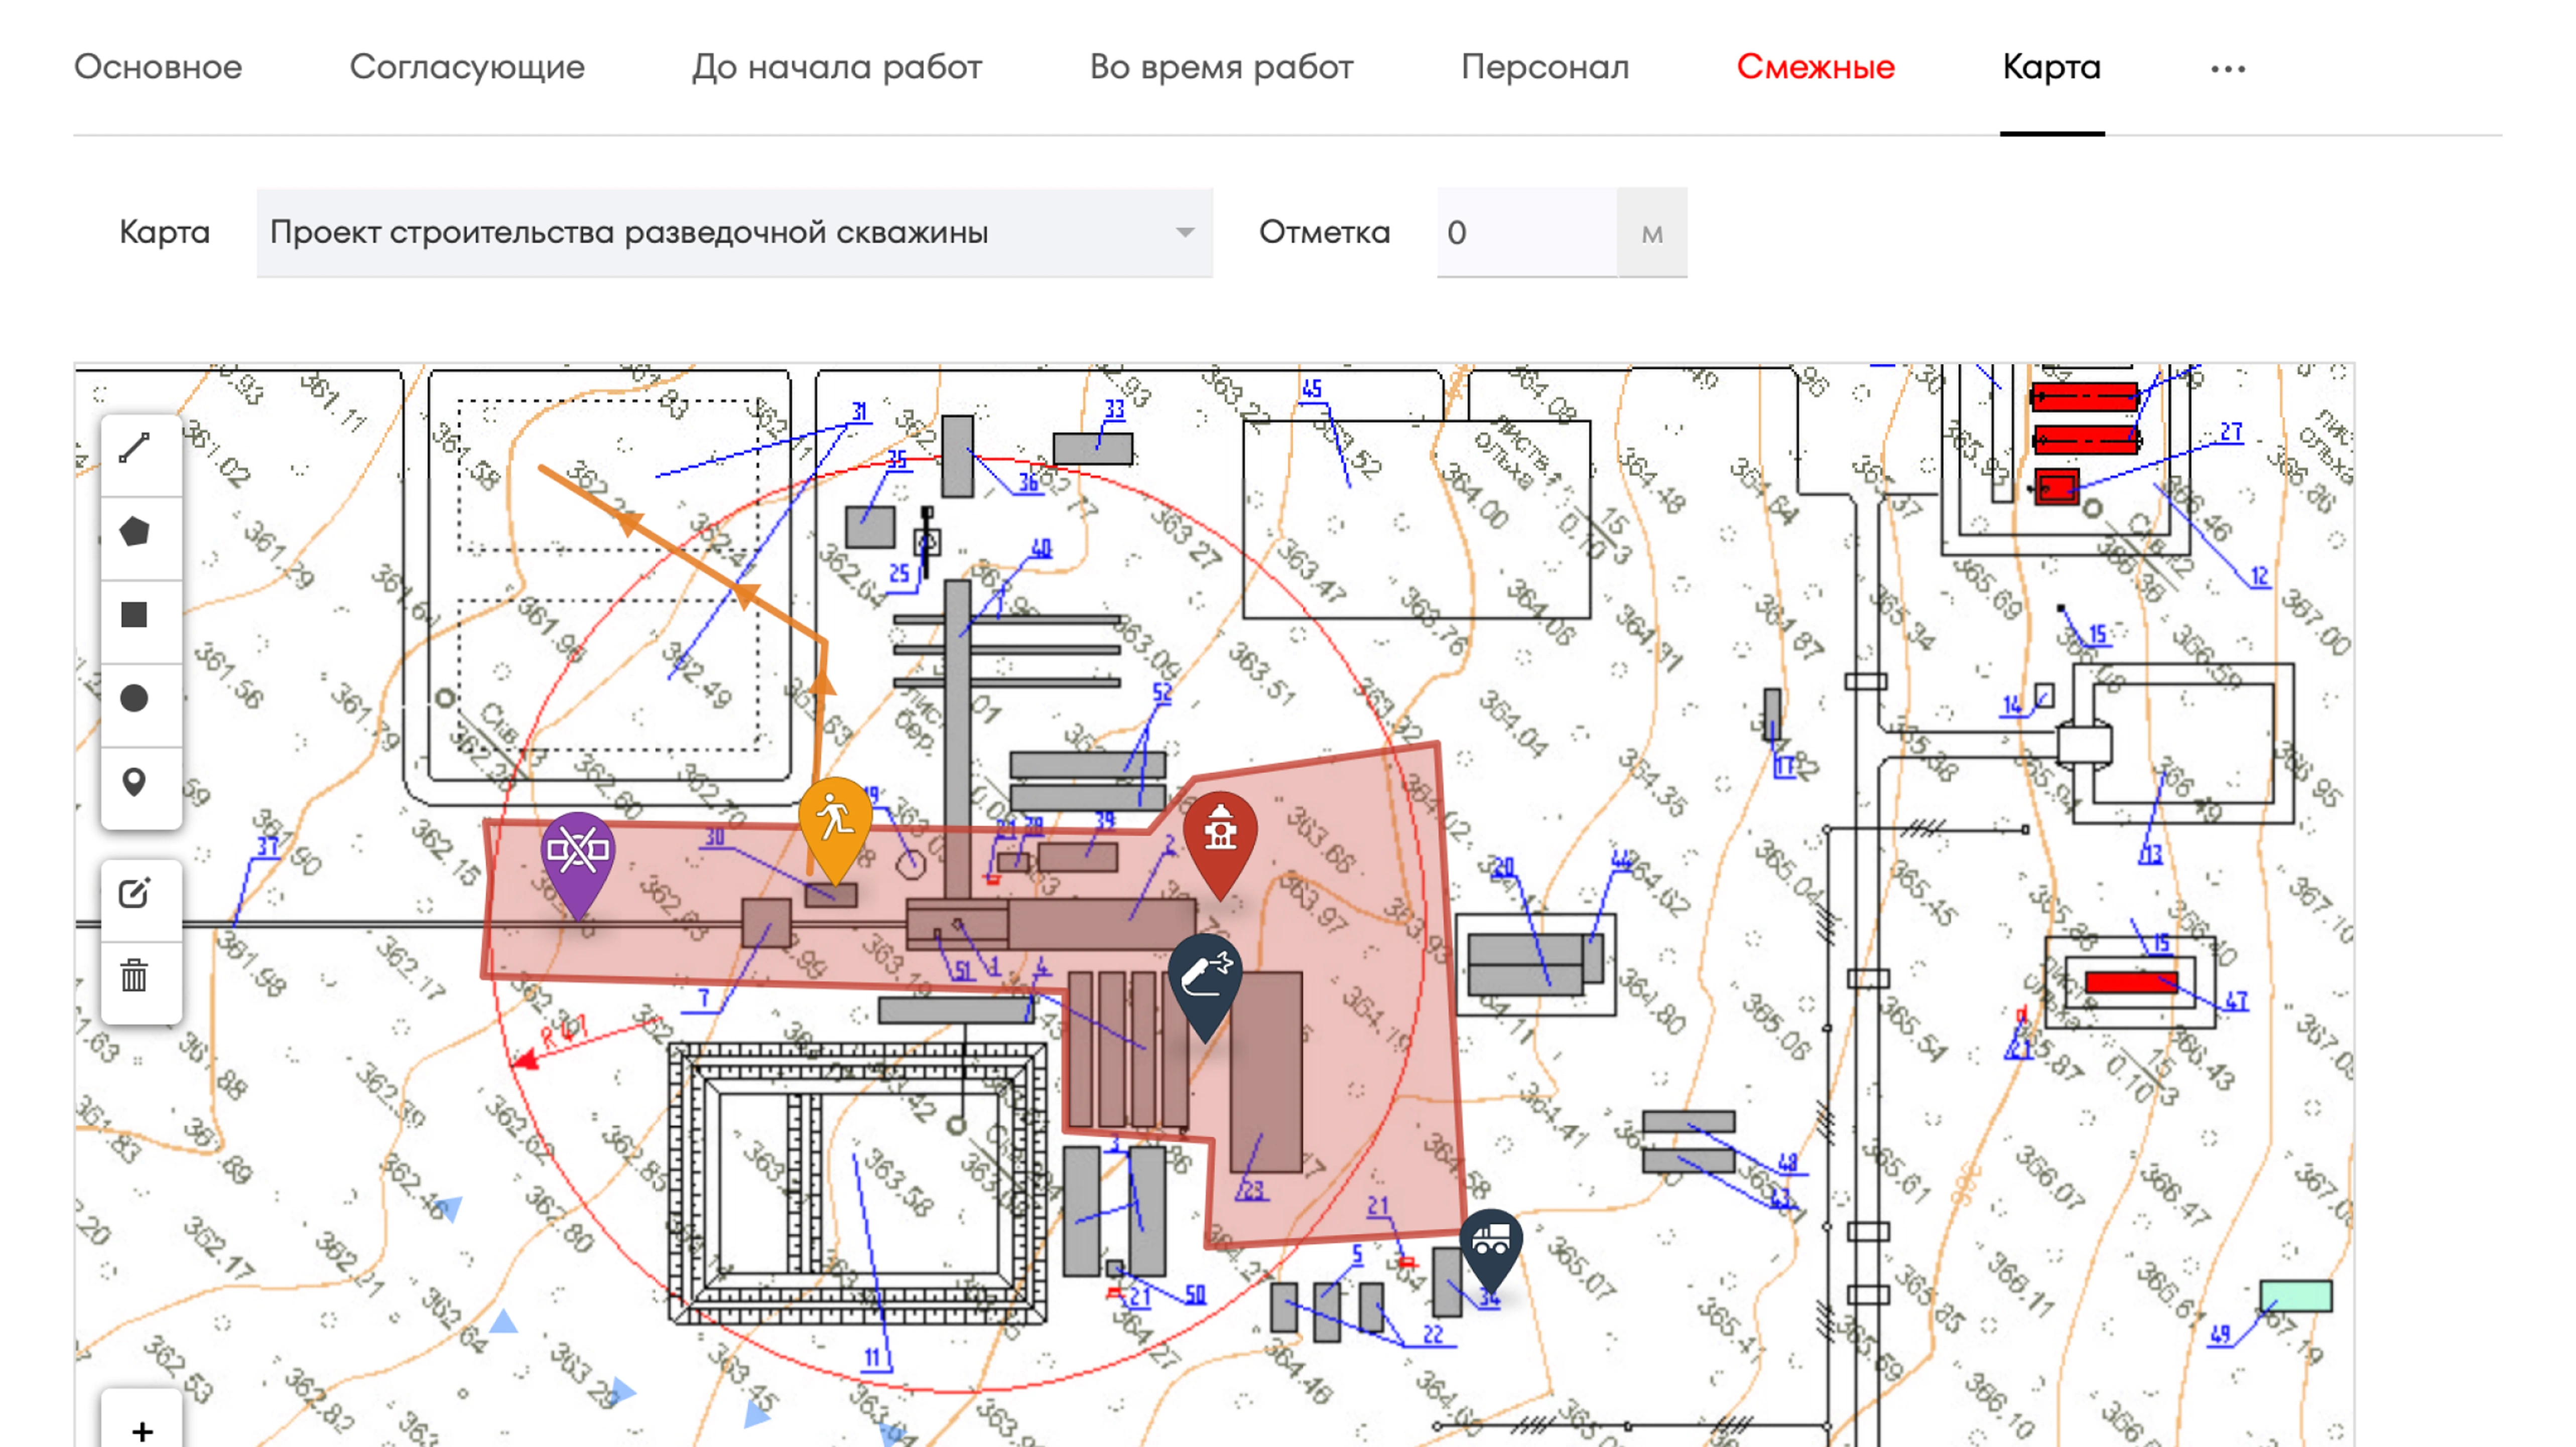This screenshot has width=2576, height=1447.
Task: Click the edit layers icon
Action: point(135,894)
